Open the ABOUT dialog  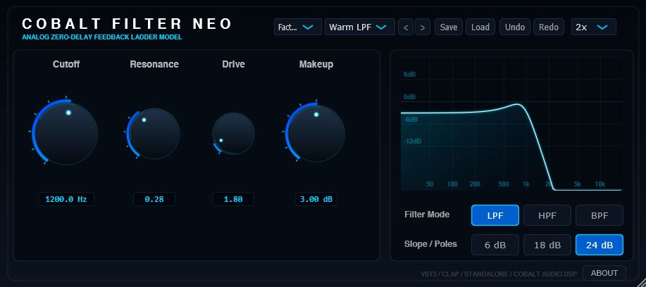pos(604,273)
